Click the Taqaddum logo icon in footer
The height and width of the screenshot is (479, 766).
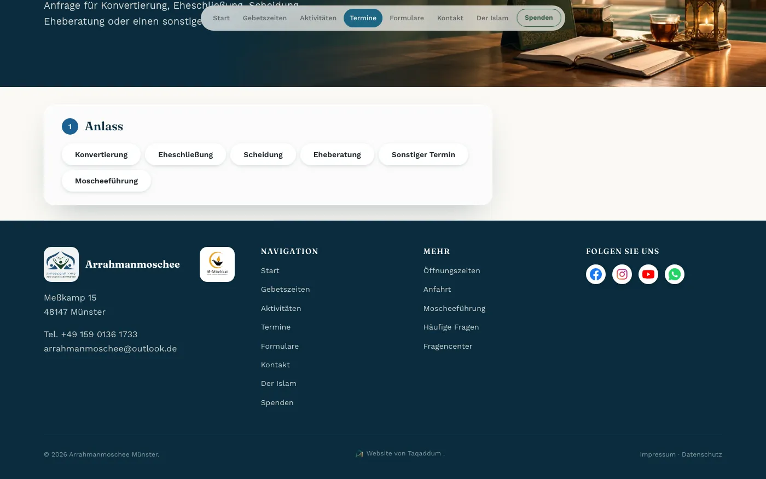[359, 454]
